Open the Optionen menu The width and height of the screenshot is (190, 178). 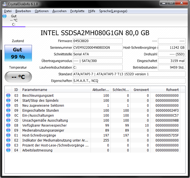click(x=41, y=11)
